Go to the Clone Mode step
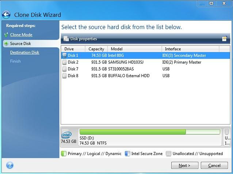The width and height of the screenshot is (233, 174). point(21,35)
